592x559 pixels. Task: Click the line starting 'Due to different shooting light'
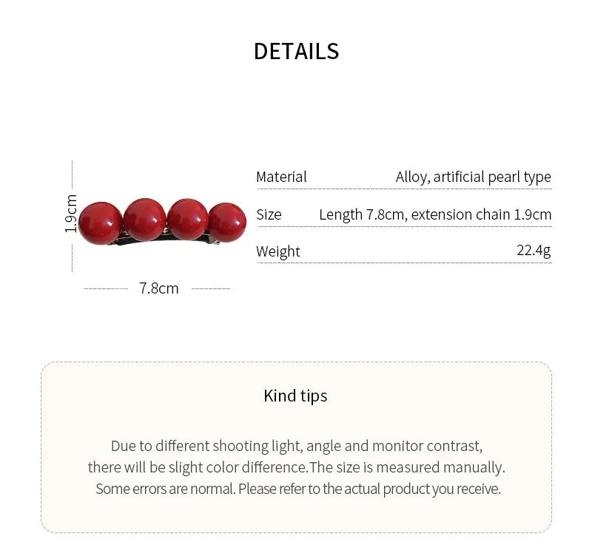coord(296,446)
